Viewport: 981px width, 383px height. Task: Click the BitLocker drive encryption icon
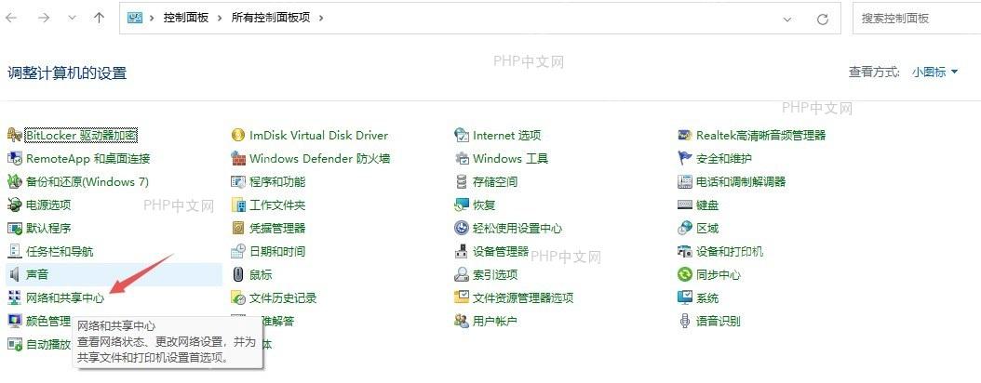point(14,135)
